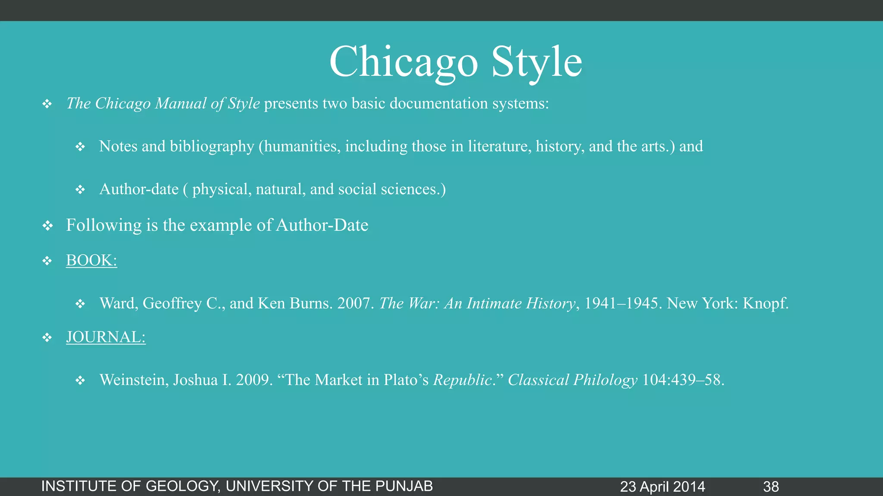Image resolution: width=883 pixels, height=496 pixels.
Task: Click the diamond bullet before 'Weinstein, Joshua I.'
Action: 80,380
